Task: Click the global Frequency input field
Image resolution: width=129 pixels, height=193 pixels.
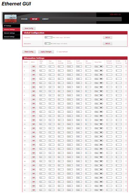Action: pyautogui.click(x=49, y=37)
